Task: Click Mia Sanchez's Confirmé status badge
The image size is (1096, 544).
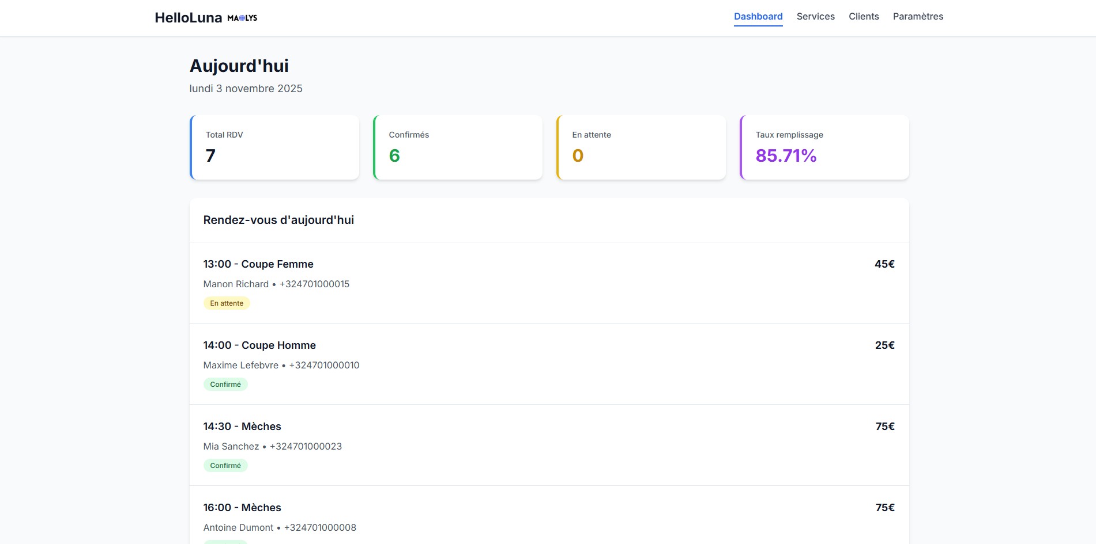Action: (225, 466)
